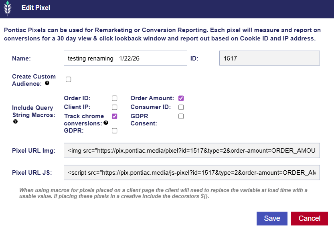The image size is (334, 230).
Task: Click the Pontiac leaf logo icon
Action: click(x=7, y=8)
